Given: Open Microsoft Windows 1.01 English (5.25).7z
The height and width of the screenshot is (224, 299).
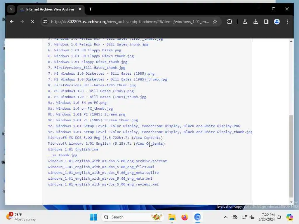Looking at the screenshot, I should 90,143.
